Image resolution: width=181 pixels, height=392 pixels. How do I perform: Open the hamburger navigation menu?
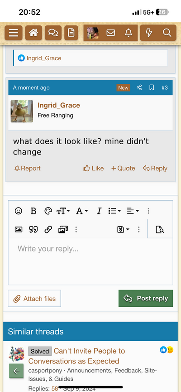(x=14, y=33)
